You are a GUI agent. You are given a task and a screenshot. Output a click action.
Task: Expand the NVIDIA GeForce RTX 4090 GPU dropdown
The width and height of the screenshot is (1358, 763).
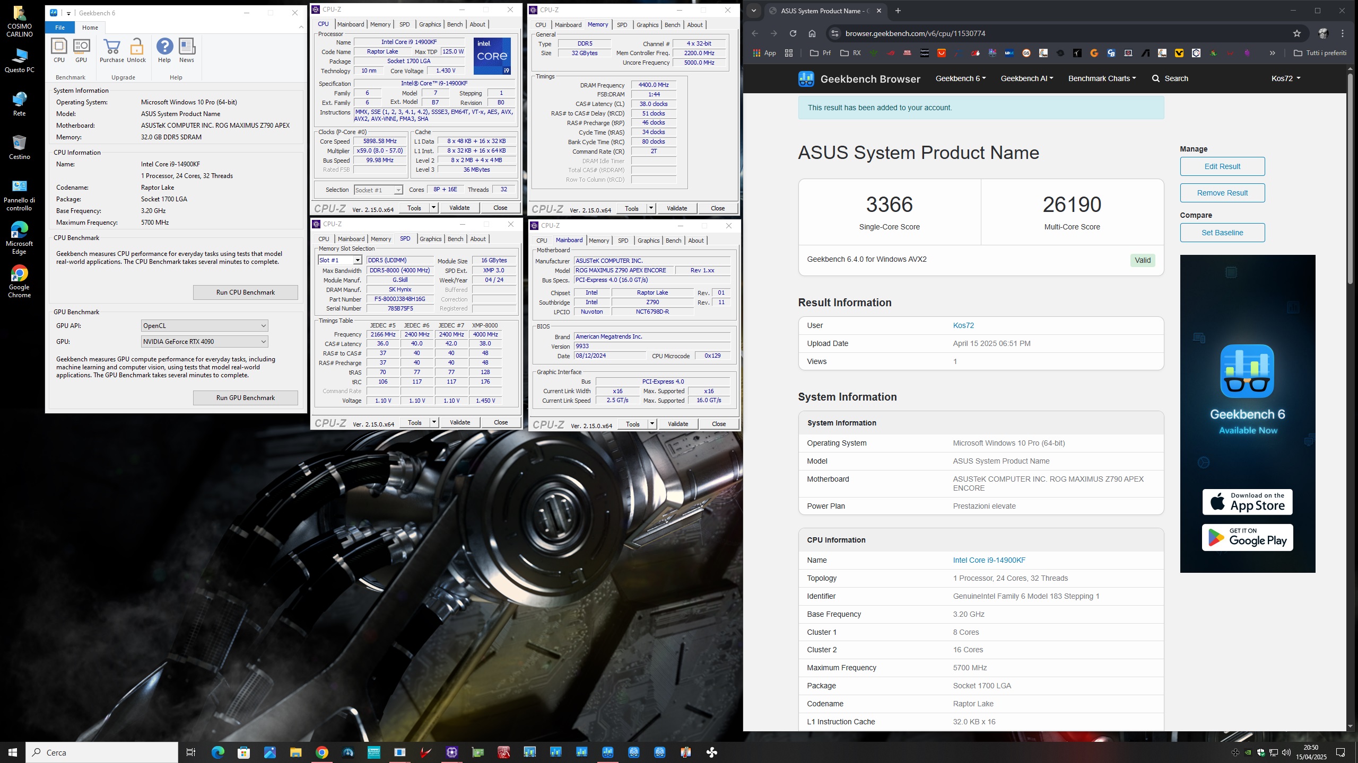click(x=204, y=342)
